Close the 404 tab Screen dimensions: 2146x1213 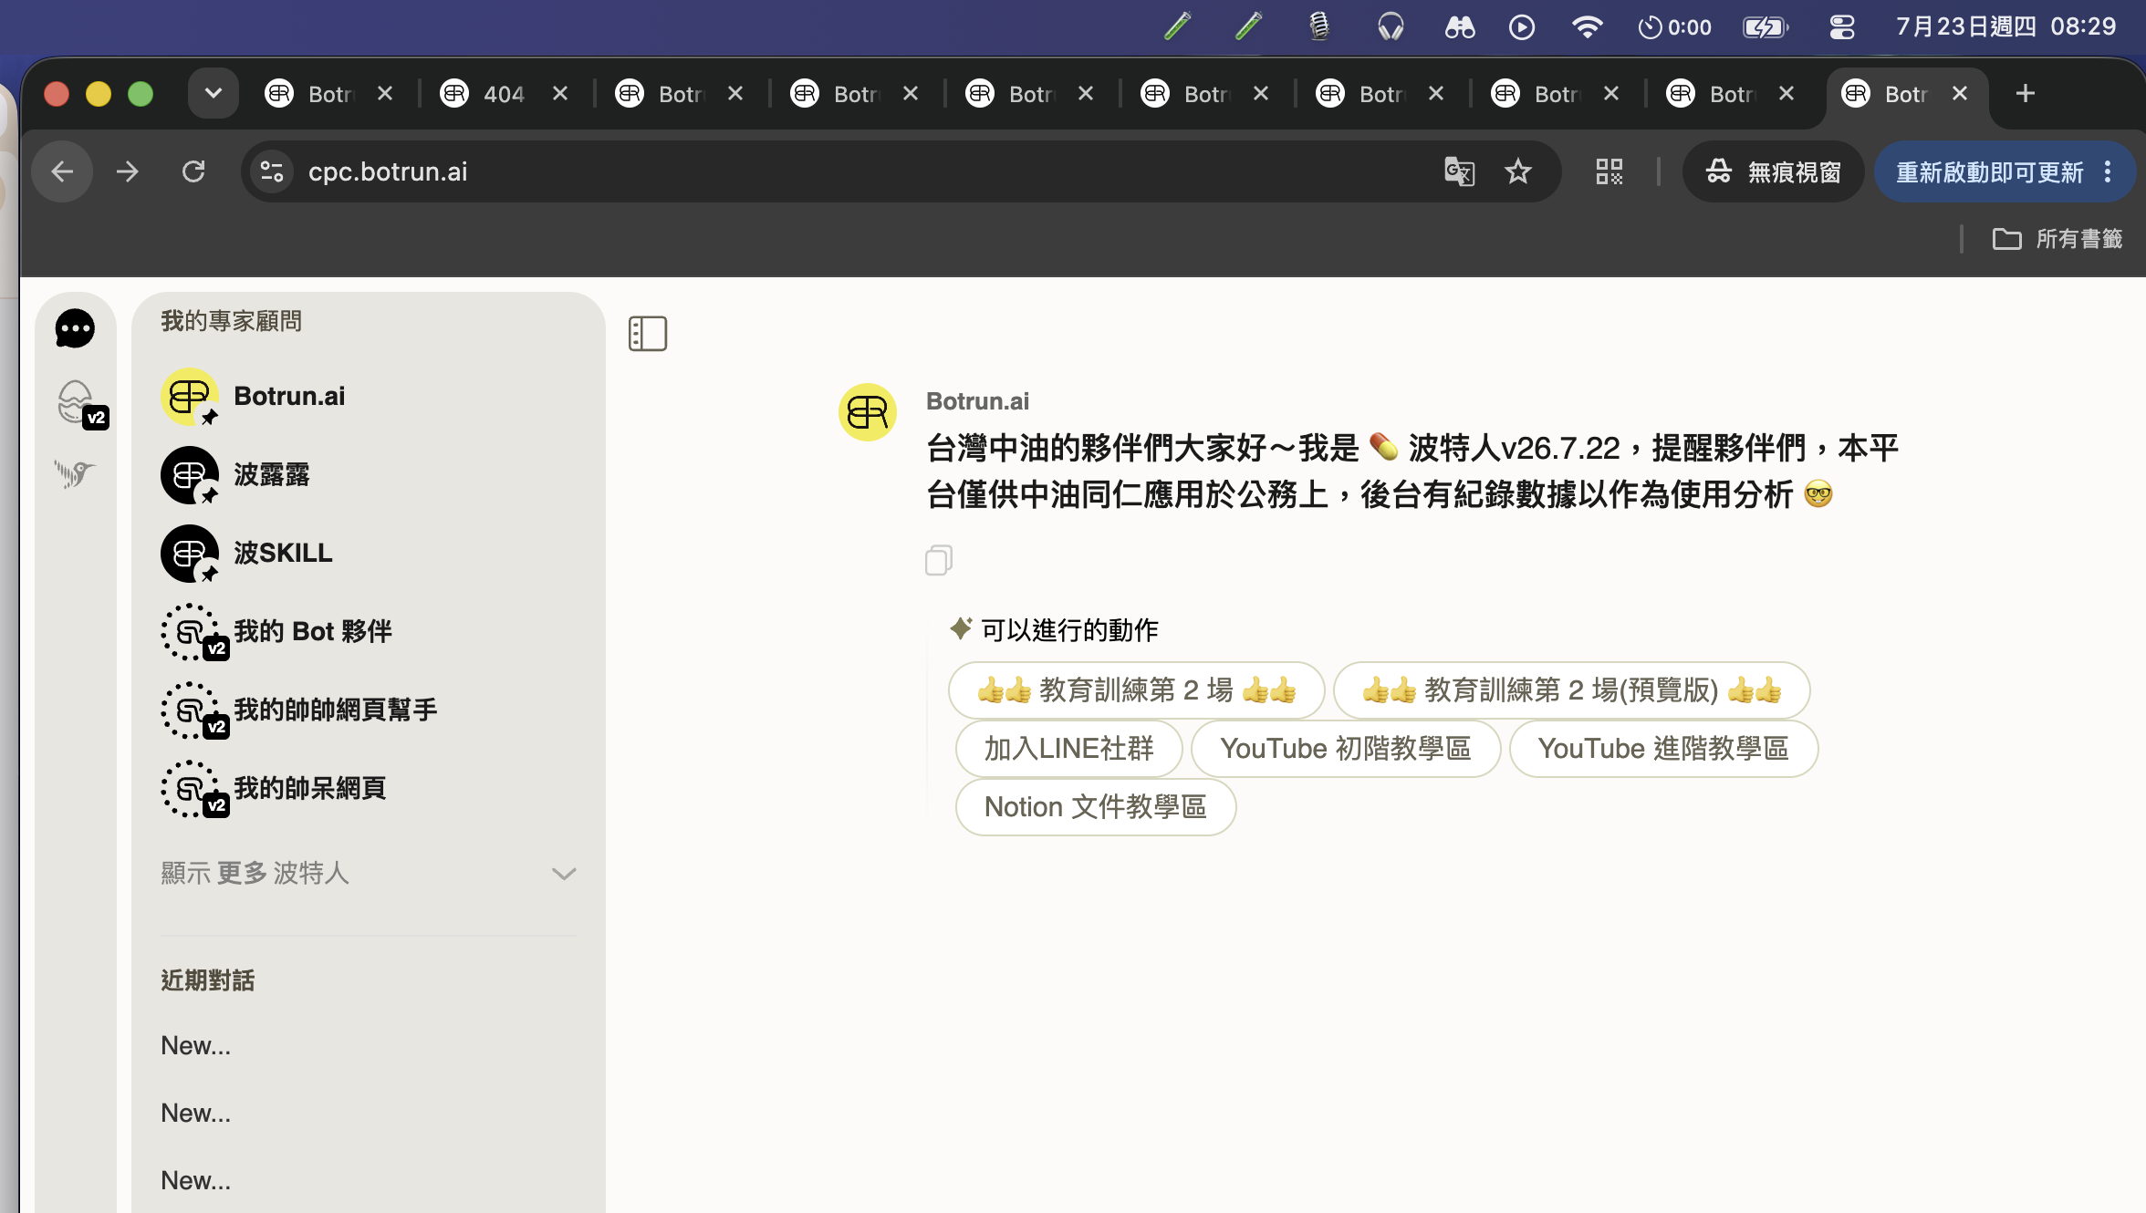point(560,94)
